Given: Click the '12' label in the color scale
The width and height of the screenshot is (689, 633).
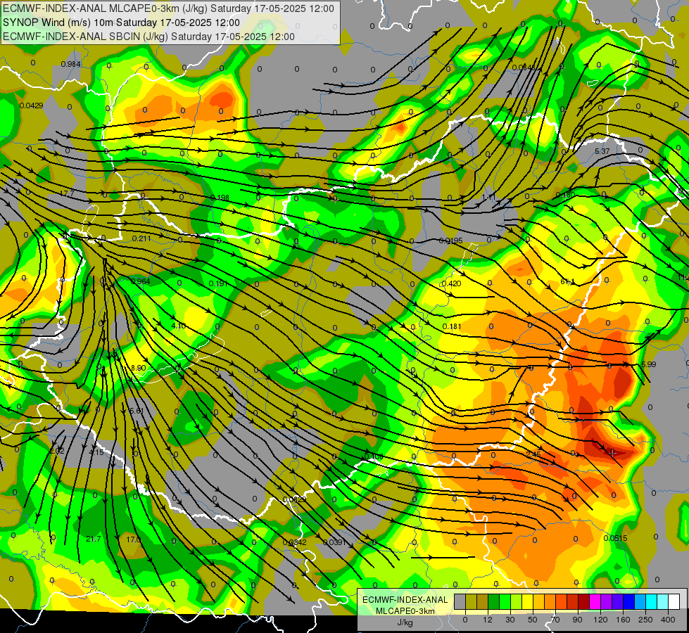Looking at the screenshot, I should (488, 620).
